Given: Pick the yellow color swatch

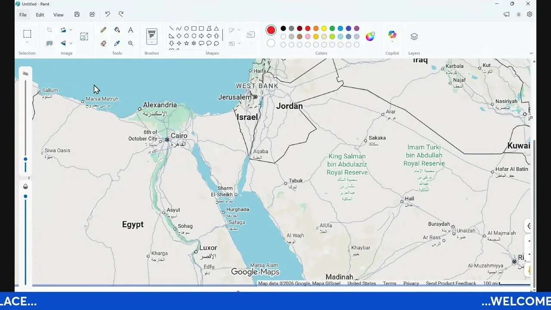Looking at the screenshot, I should point(324,28).
